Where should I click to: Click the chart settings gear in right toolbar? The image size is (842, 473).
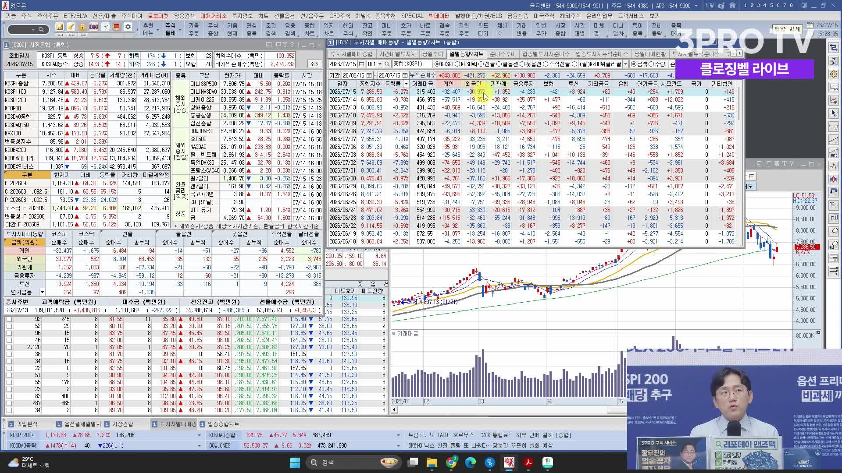pos(834,74)
